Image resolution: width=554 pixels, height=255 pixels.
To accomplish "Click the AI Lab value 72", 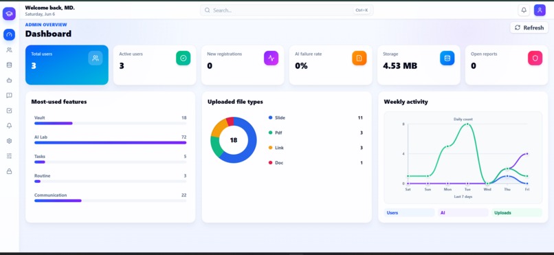I will (x=184, y=137).
